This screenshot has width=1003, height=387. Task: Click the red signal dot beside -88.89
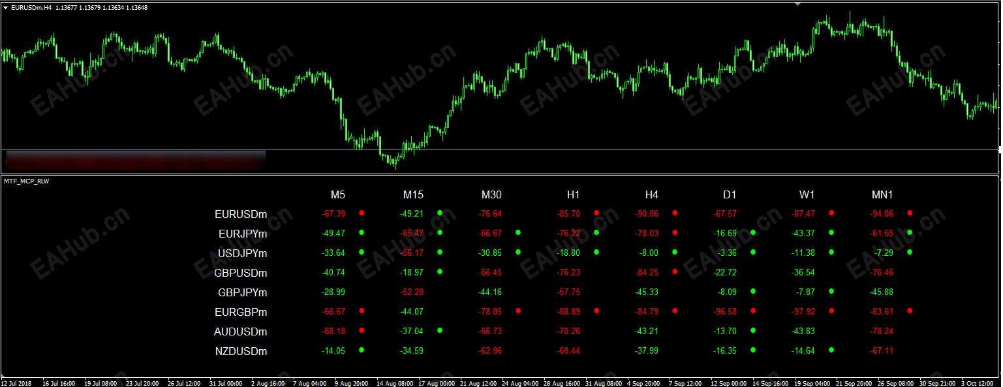pyautogui.click(x=596, y=311)
